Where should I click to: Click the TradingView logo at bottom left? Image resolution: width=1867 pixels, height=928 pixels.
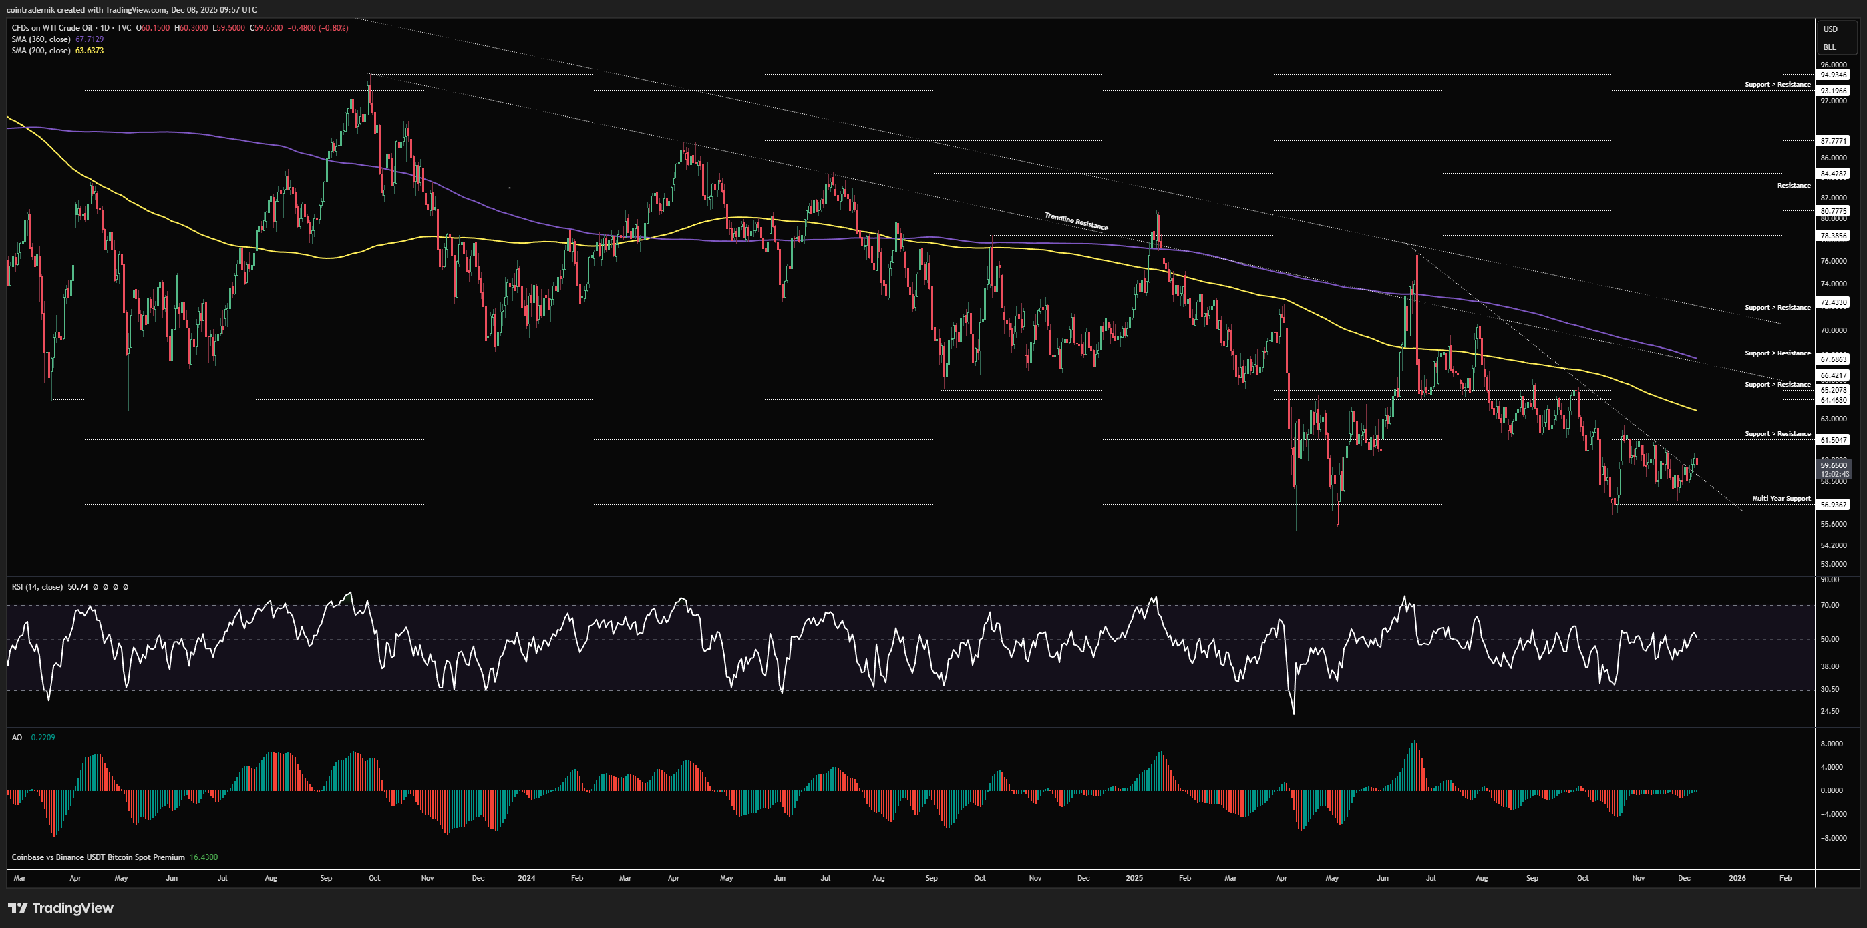(x=61, y=908)
